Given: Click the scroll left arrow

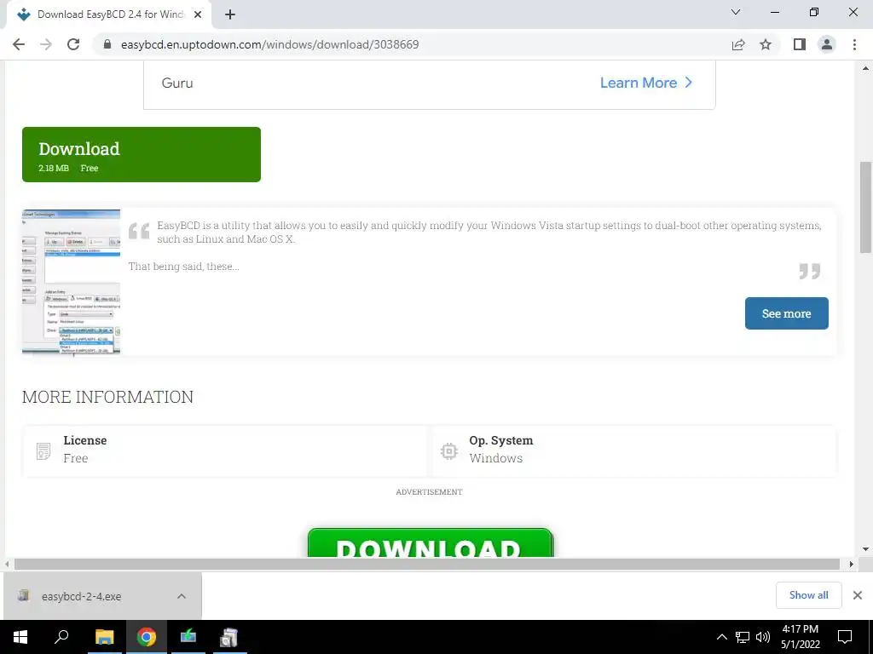Looking at the screenshot, I should click(7, 564).
